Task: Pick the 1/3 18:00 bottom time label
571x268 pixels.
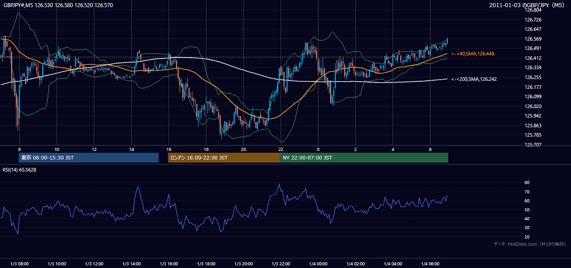Action: point(206,264)
